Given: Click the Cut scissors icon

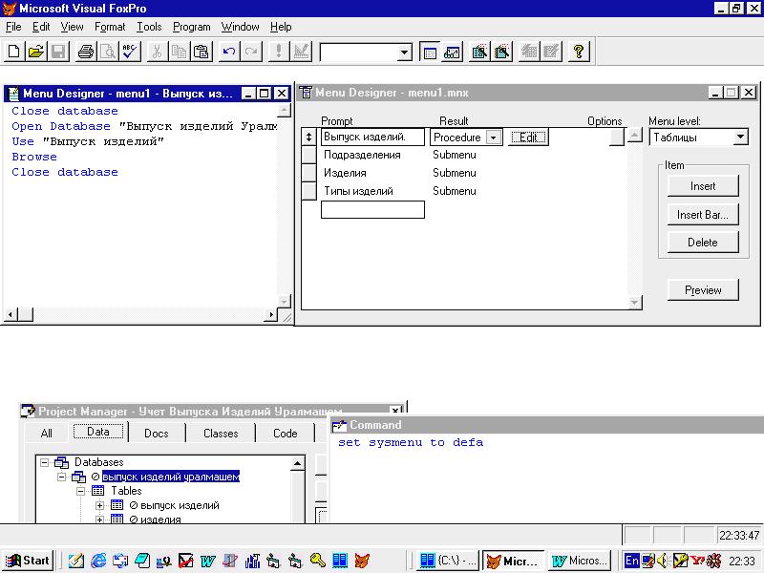Looking at the screenshot, I should [157, 52].
